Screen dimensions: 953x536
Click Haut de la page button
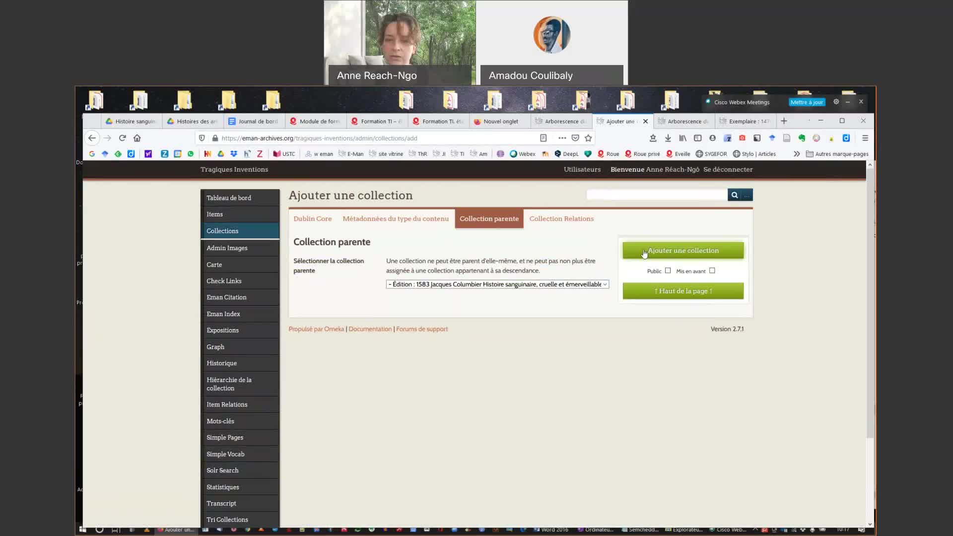683,291
